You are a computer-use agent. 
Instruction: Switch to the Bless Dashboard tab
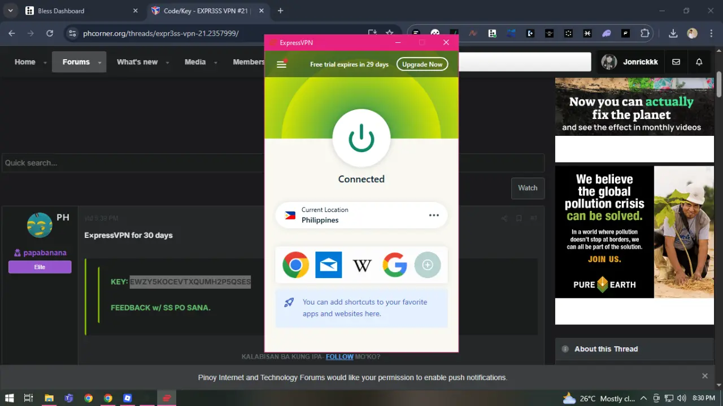pos(81,11)
